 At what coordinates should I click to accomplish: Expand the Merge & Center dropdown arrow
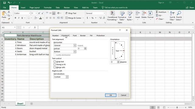point(83,18)
